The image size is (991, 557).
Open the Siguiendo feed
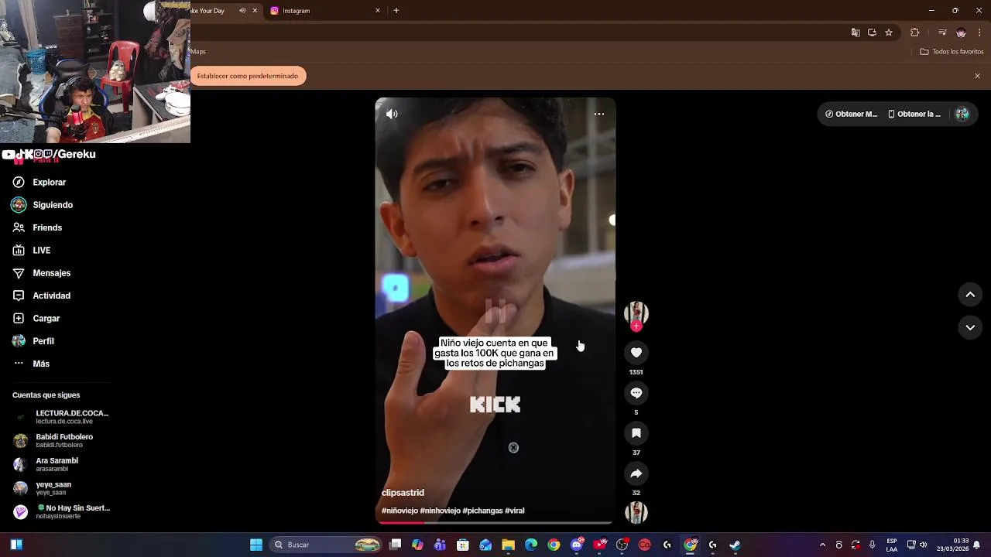click(x=43, y=205)
